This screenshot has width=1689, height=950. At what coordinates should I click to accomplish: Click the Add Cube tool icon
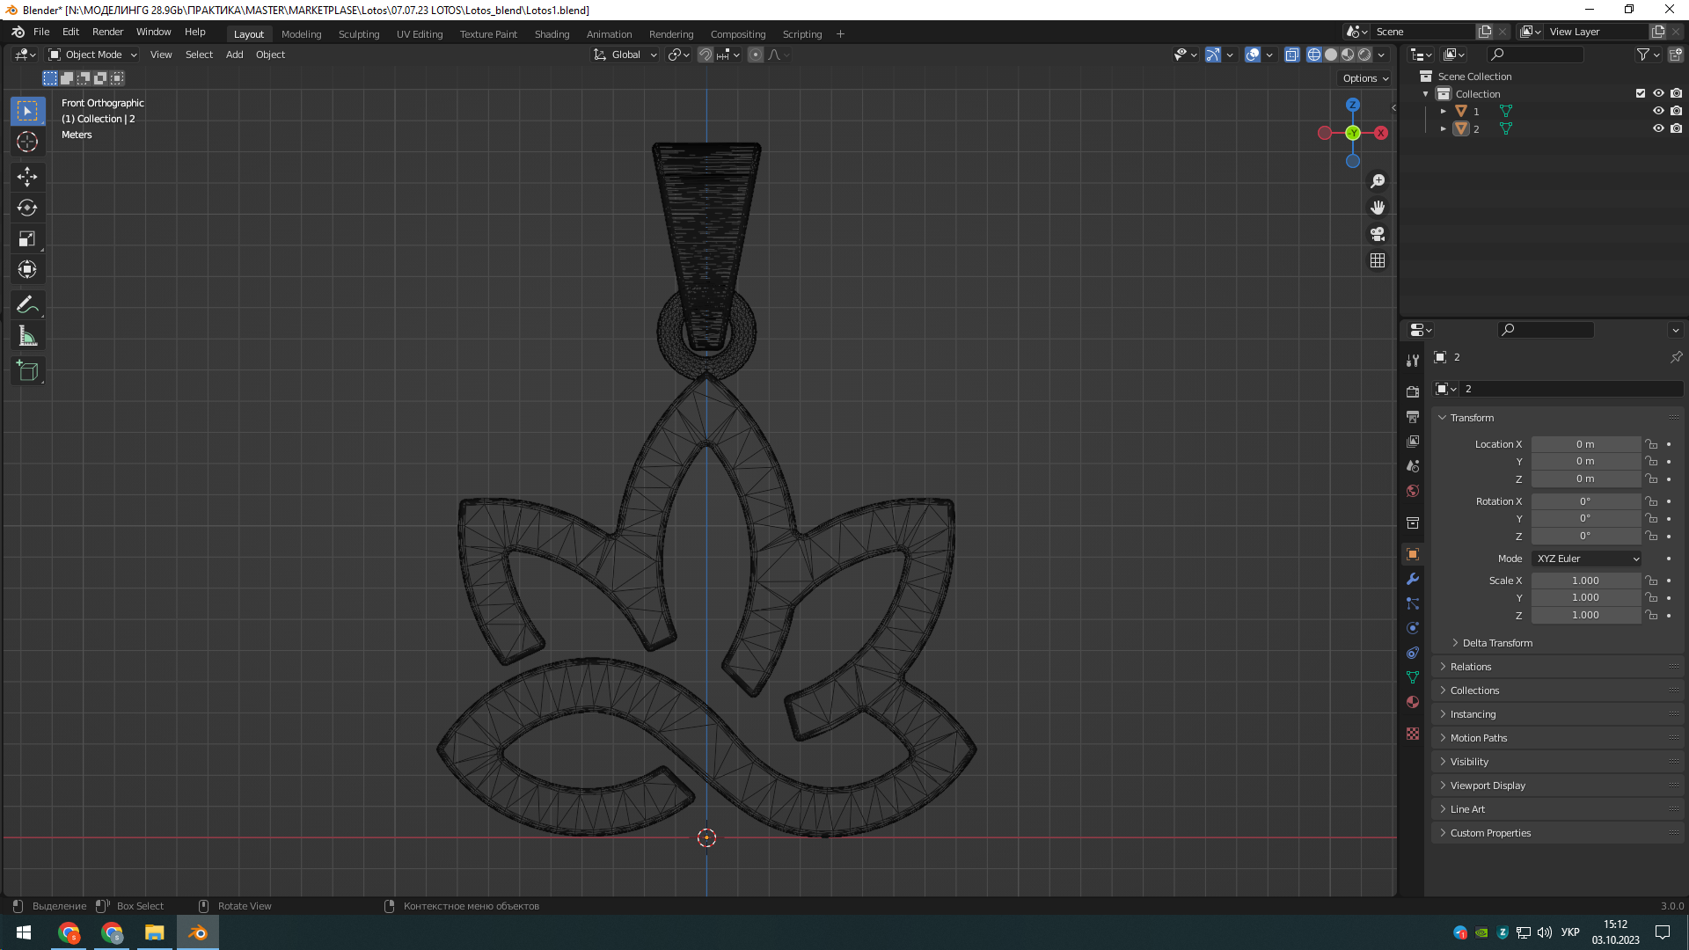click(x=26, y=370)
